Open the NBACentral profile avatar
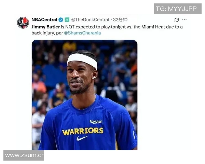 coord(23,23)
